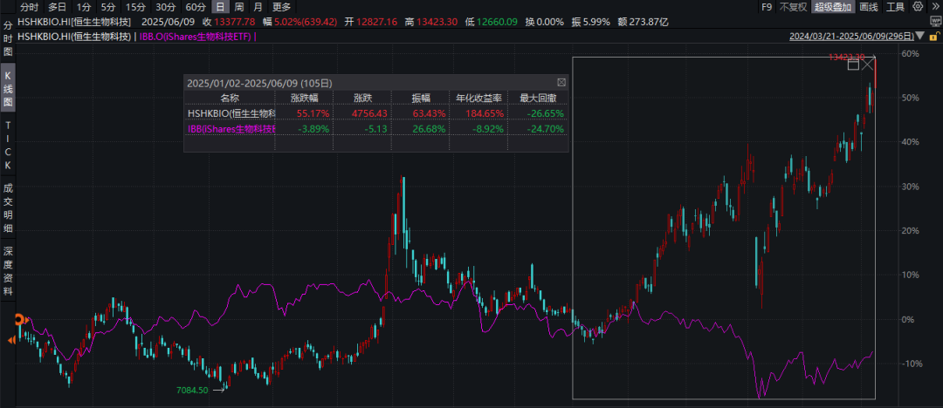The image size is (943, 408).
Task: Click the F9 button
Action: pyautogui.click(x=766, y=7)
